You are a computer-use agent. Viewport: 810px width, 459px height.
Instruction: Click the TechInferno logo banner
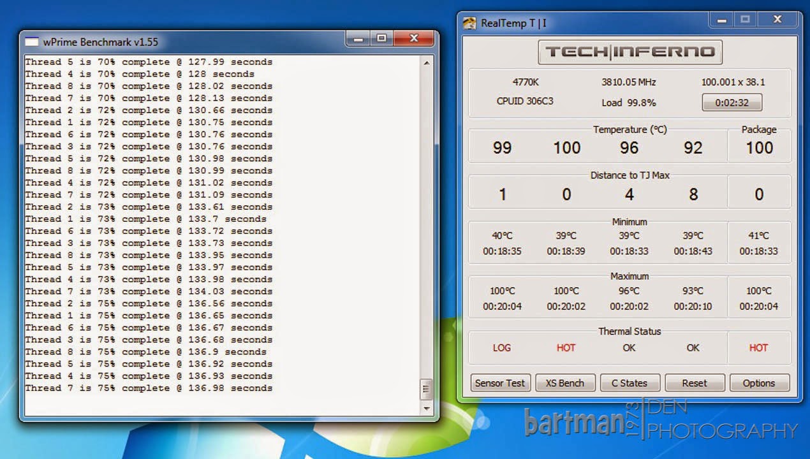630,52
